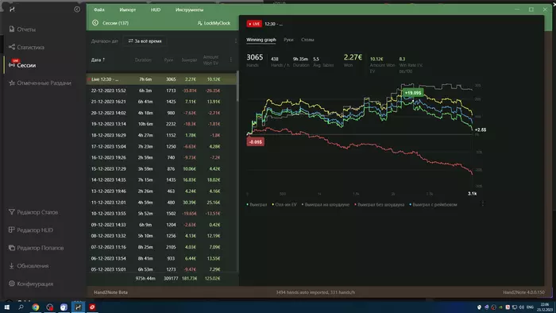Image resolution: width=556 pixels, height=313 pixels.
Task: Sort sessions by the Дата column
Action: click(98, 60)
